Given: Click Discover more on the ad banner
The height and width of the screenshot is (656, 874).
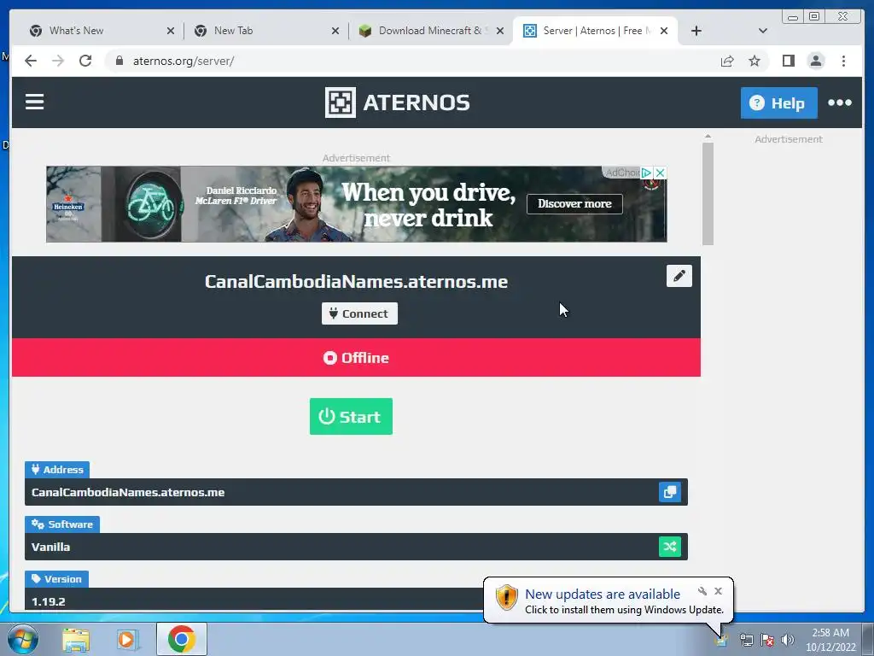Looking at the screenshot, I should pyautogui.click(x=574, y=204).
